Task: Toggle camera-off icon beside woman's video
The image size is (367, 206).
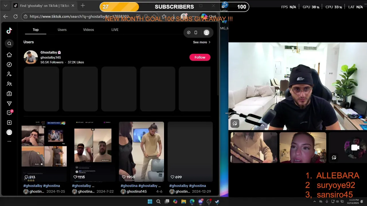Action: click(334, 158)
